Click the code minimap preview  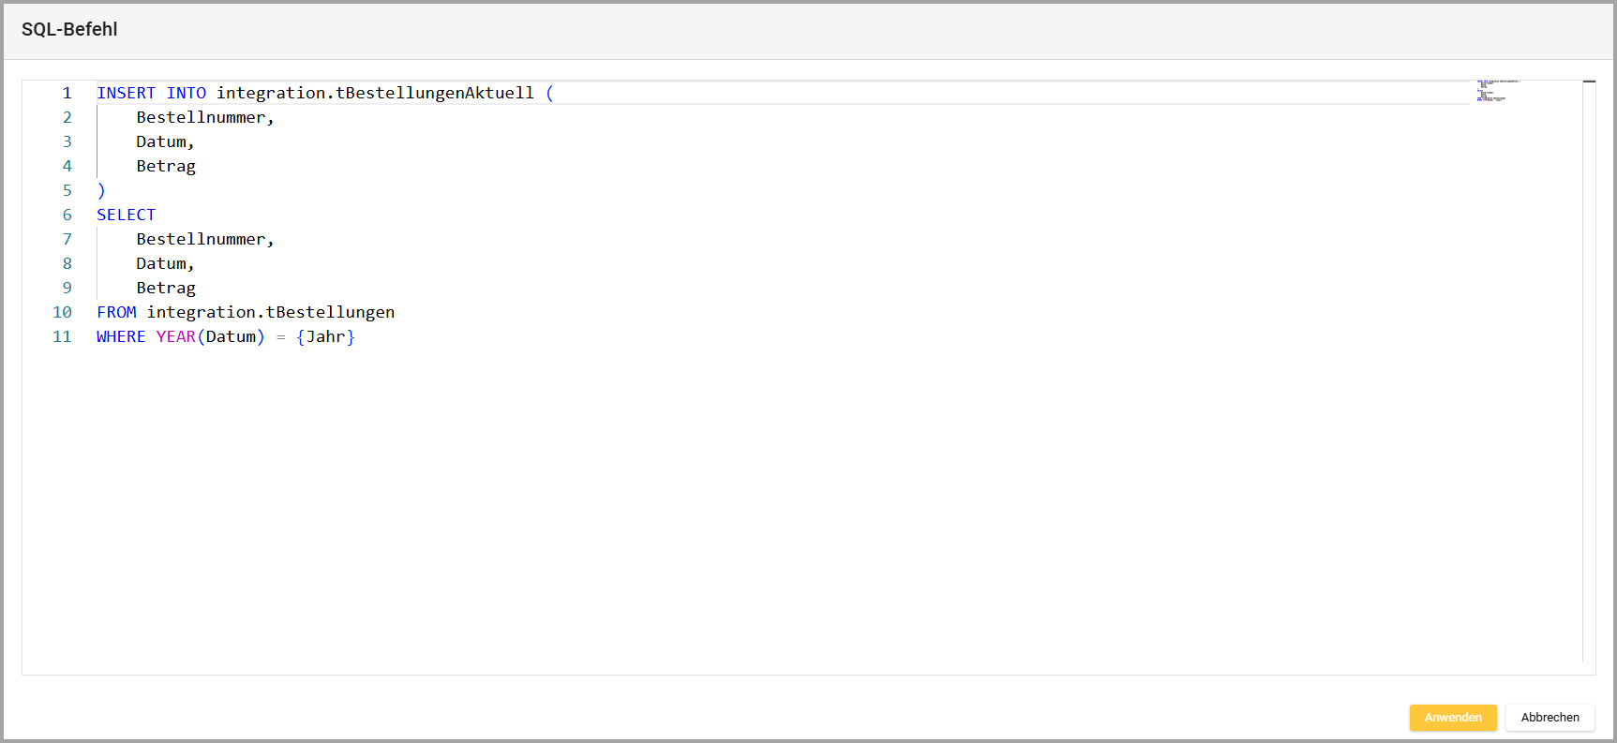pos(1496,91)
